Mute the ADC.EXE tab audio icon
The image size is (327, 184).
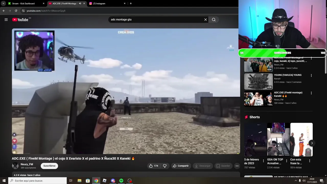tap(80, 4)
